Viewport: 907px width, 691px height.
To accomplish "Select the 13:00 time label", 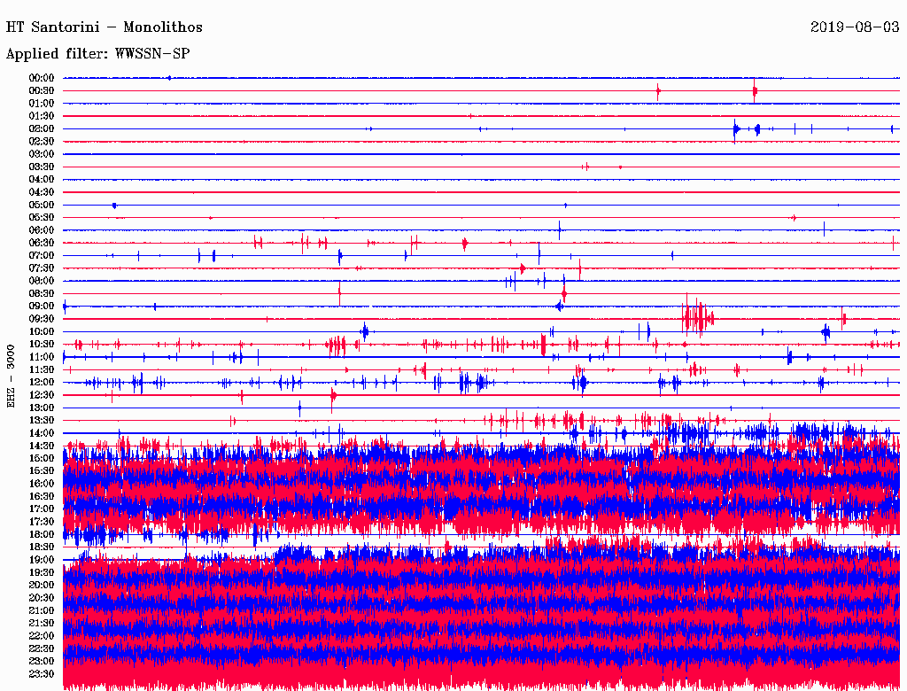I will point(42,408).
